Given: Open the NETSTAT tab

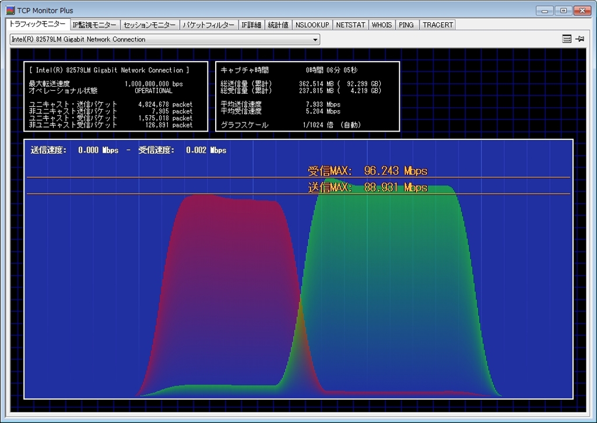Looking at the screenshot, I should [x=351, y=25].
